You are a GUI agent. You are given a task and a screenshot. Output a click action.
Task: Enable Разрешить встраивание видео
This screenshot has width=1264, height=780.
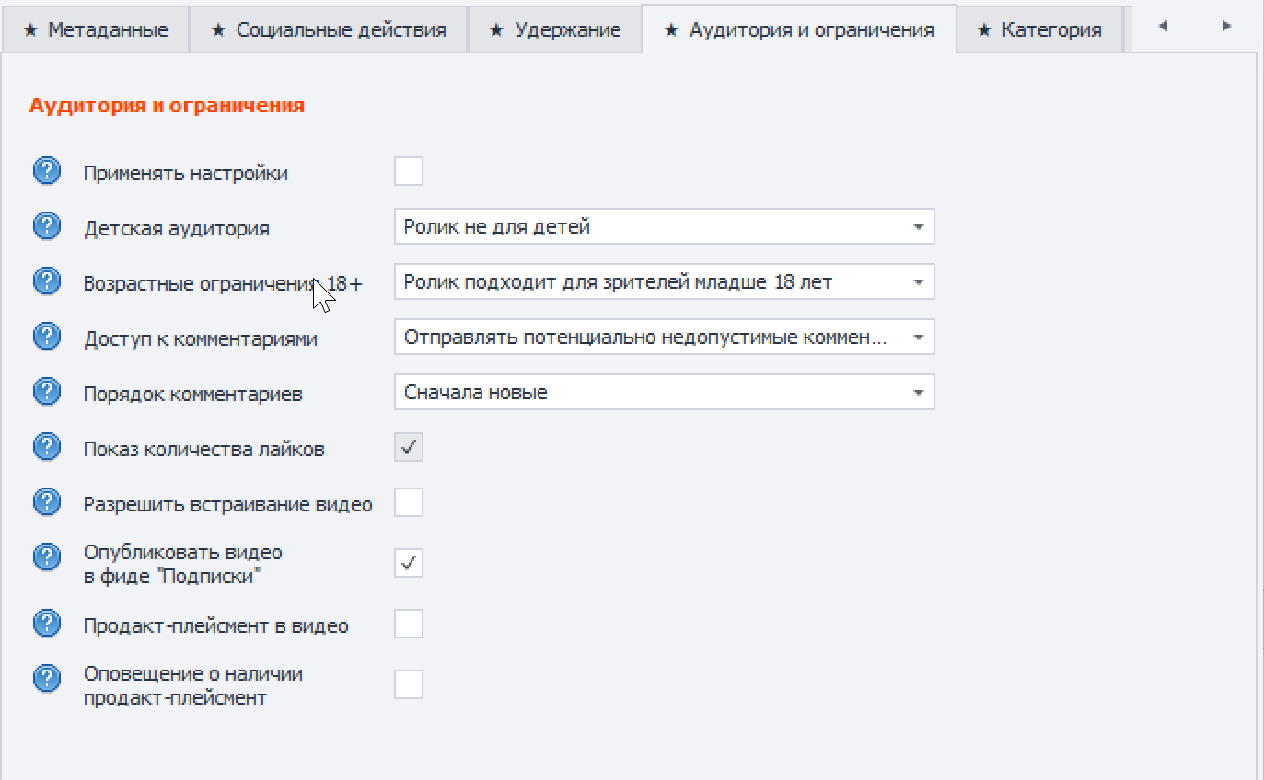tap(408, 501)
